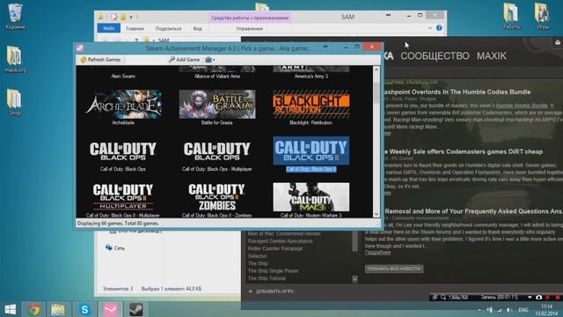Click the camera screenshot icon in the recorder bar
Screen dimensions: 563x317
tap(538, 298)
